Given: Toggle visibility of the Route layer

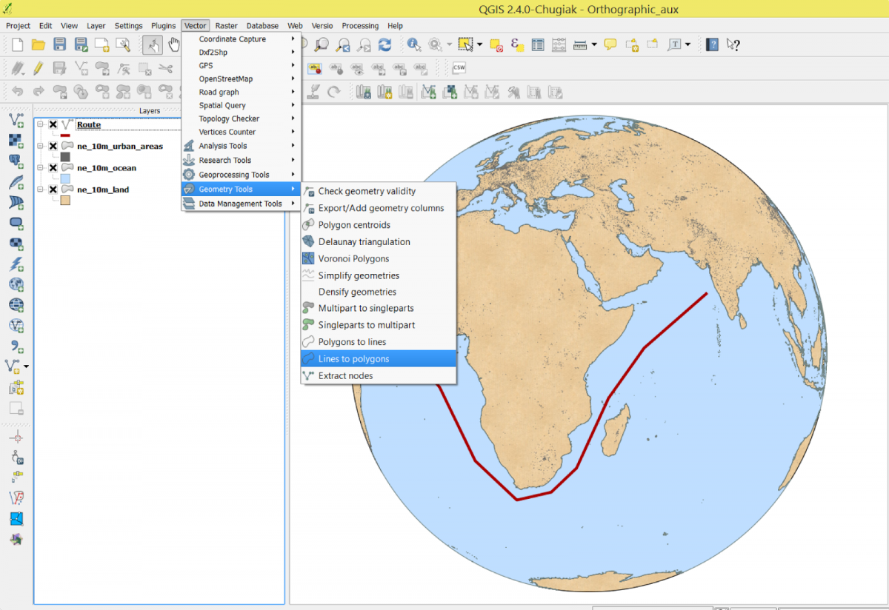Looking at the screenshot, I should [x=53, y=125].
